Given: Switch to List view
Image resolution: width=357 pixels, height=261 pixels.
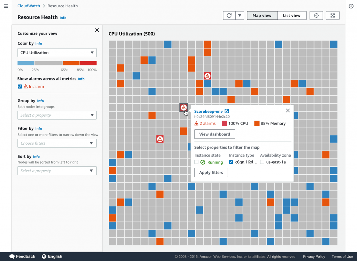Looking at the screenshot, I should (292, 15).
